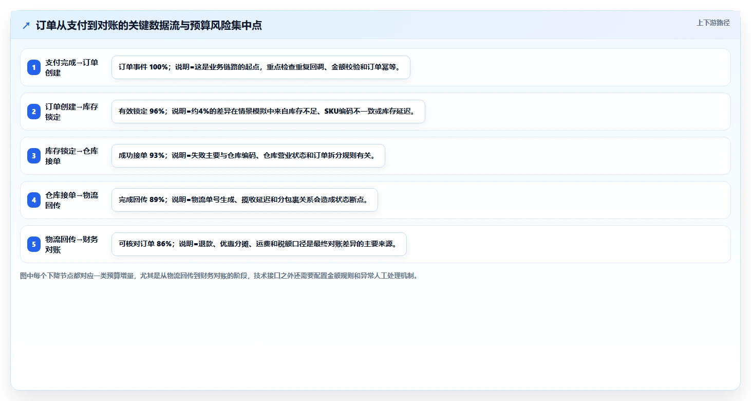
Task: Open the 订单事件 100% description box
Action: click(261, 67)
